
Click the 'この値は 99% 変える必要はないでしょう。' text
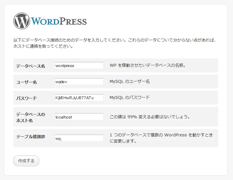pos(150,117)
